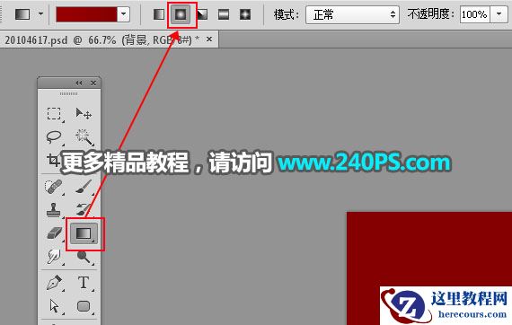Select the Smudge tool
This screenshot has width=512, height=325.
[54, 257]
